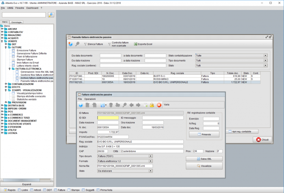
Task: Go to next record with right arrow
Action: coord(138,105)
